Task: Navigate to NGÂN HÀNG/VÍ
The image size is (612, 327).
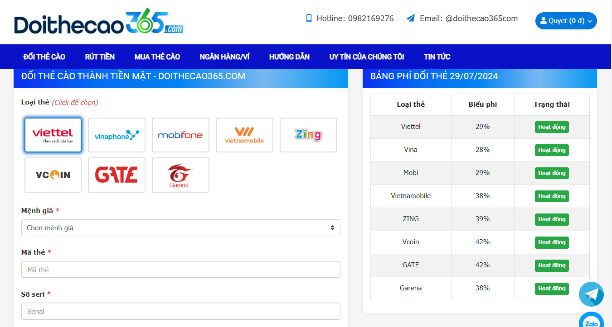Action: (224, 57)
